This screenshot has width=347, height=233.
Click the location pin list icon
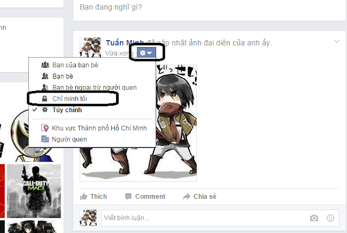pos(45,128)
